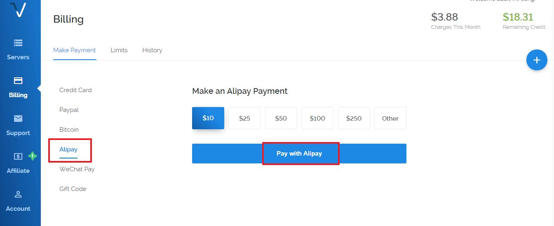Image resolution: width=554 pixels, height=226 pixels.
Task: Open Servers from the sidebar icon
Action: [x=18, y=42]
